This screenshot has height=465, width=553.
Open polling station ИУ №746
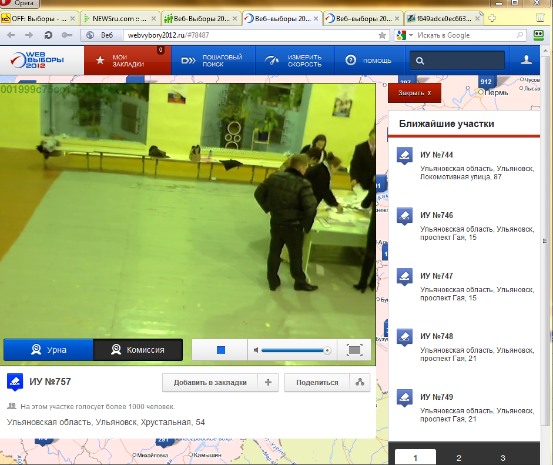click(x=436, y=216)
